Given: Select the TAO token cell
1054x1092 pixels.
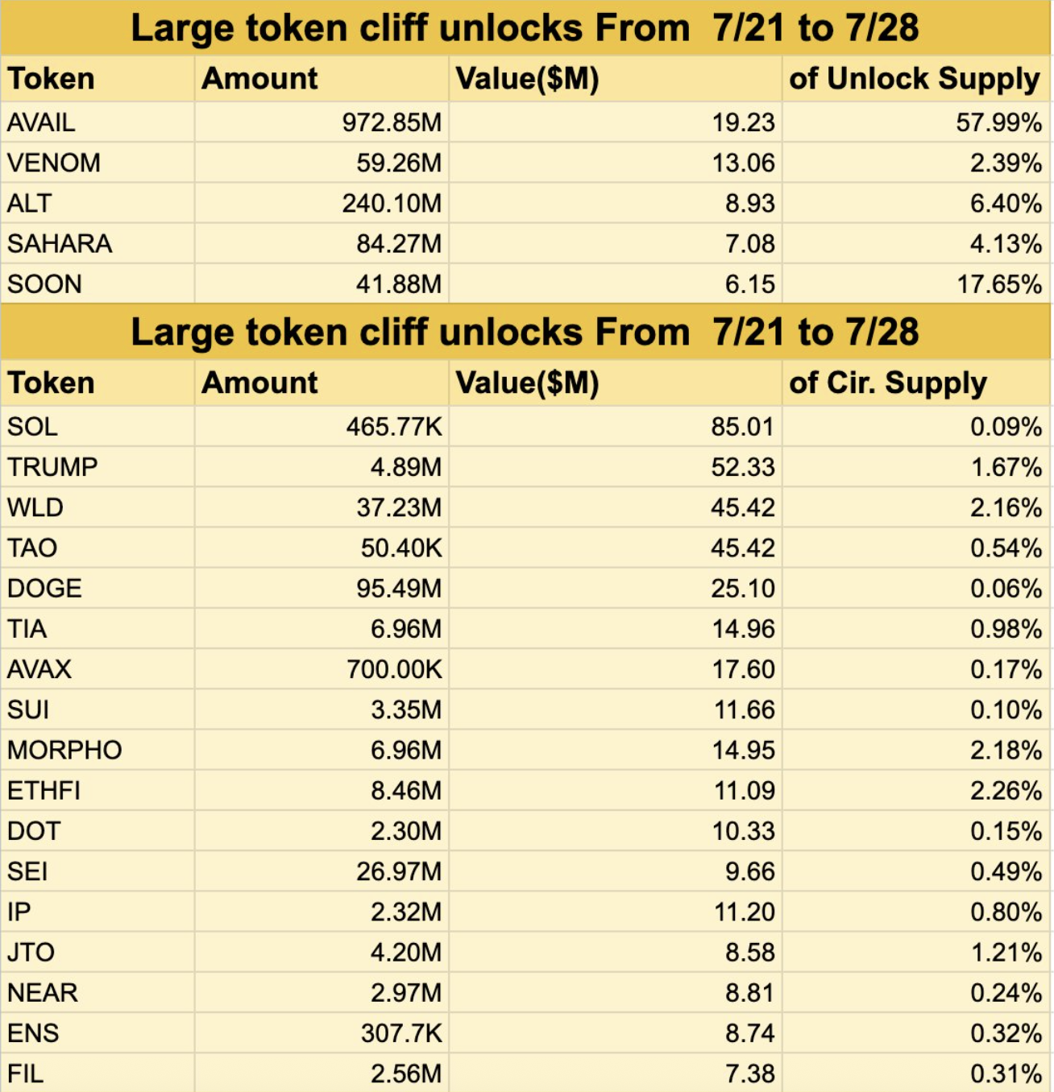Looking at the screenshot, I should click(x=32, y=548).
